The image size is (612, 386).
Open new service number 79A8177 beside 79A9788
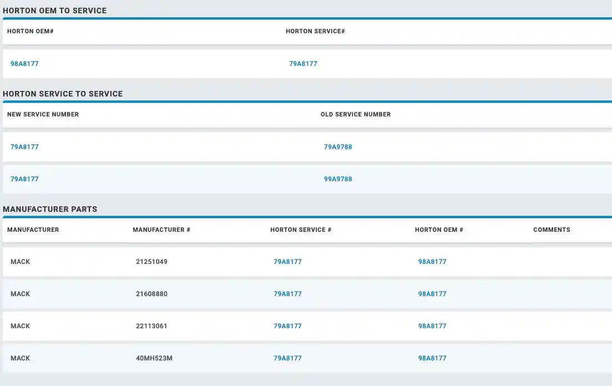(24, 147)
